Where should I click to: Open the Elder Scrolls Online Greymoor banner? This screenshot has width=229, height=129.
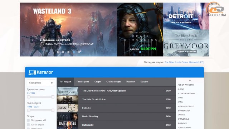point(186,43)
